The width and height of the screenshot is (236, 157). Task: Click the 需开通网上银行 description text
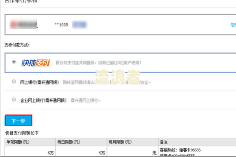(x=85, y=100)
